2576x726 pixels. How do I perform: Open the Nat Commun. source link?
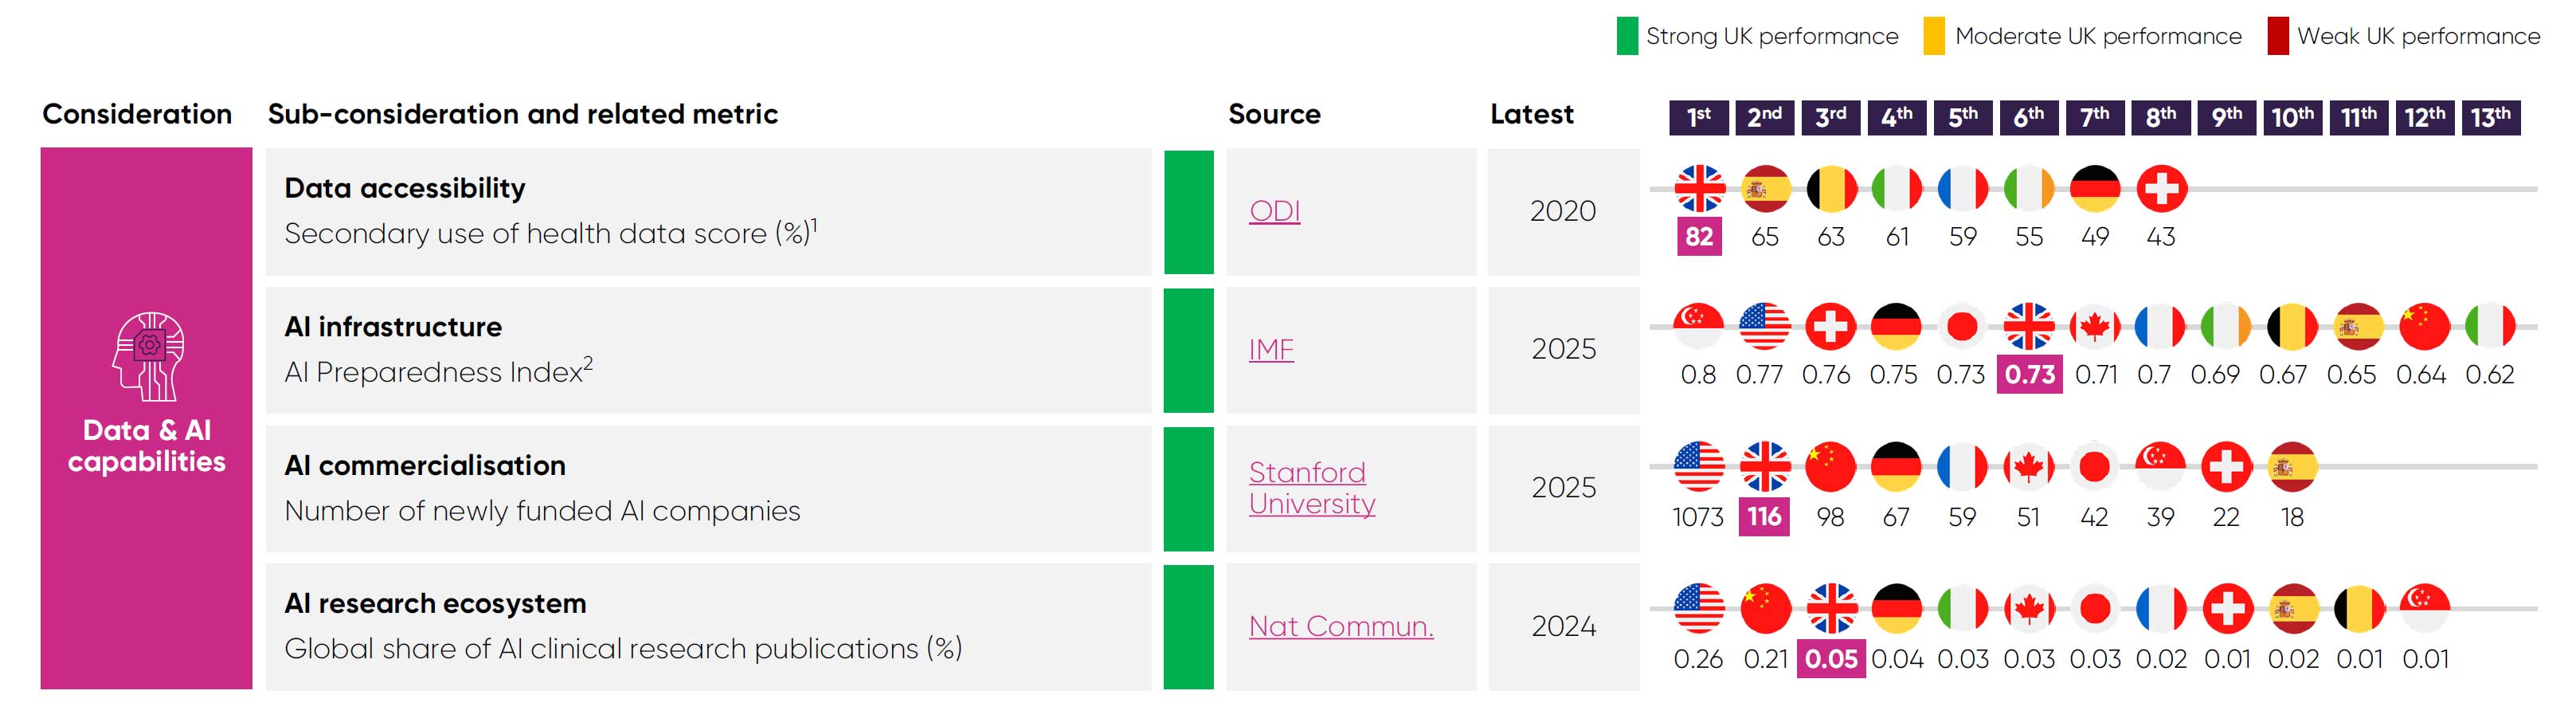[x=1340, y=626]
